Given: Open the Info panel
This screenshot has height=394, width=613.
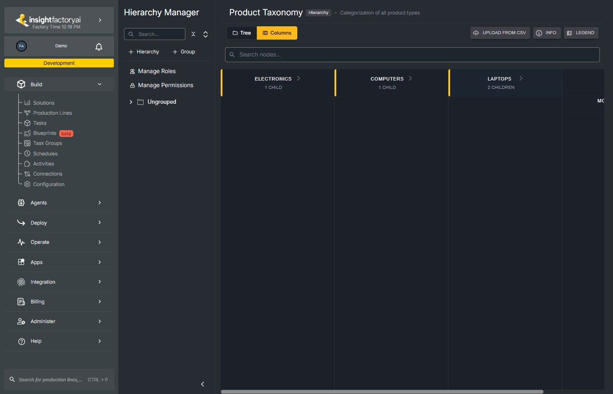Looking at the screenshot, I should click(546, 33).
